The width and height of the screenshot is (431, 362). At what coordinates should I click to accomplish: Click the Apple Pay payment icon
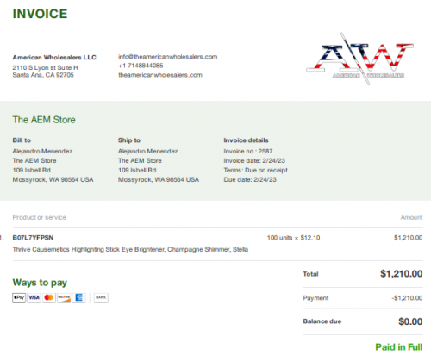19,297
